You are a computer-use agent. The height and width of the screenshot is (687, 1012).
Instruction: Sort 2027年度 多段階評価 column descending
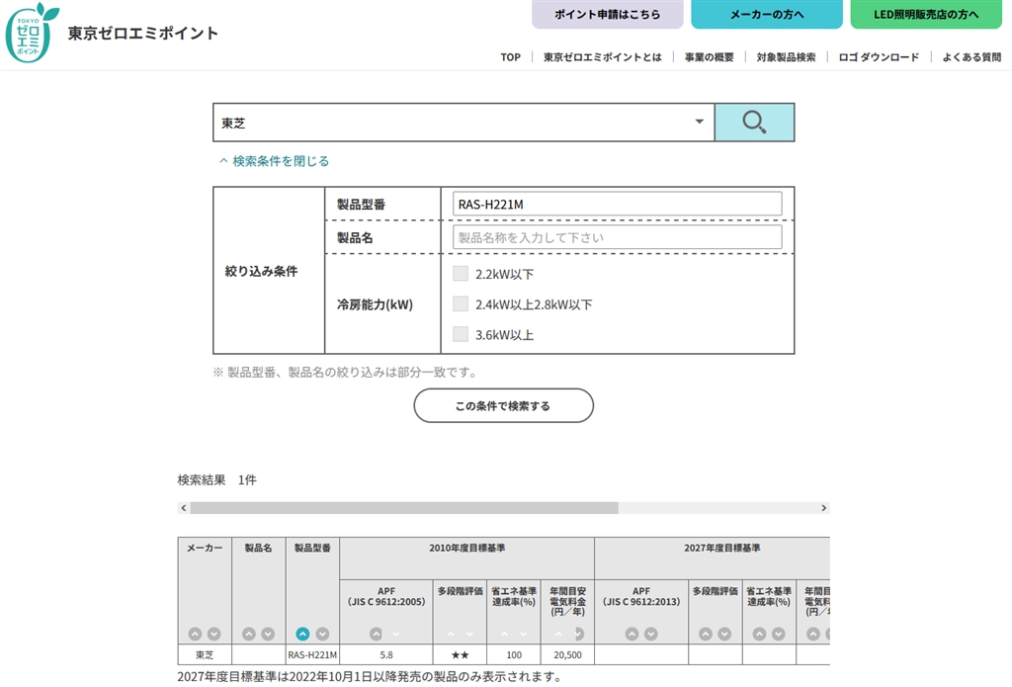(724, 634)
